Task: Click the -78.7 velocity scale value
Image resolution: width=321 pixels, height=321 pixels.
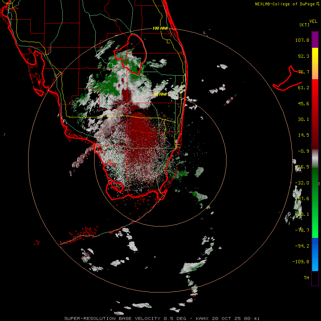Action: point(302,230)
